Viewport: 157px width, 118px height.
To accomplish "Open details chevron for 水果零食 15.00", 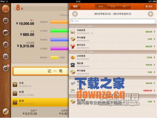I will pyautogui.click(x=154, y=58).
